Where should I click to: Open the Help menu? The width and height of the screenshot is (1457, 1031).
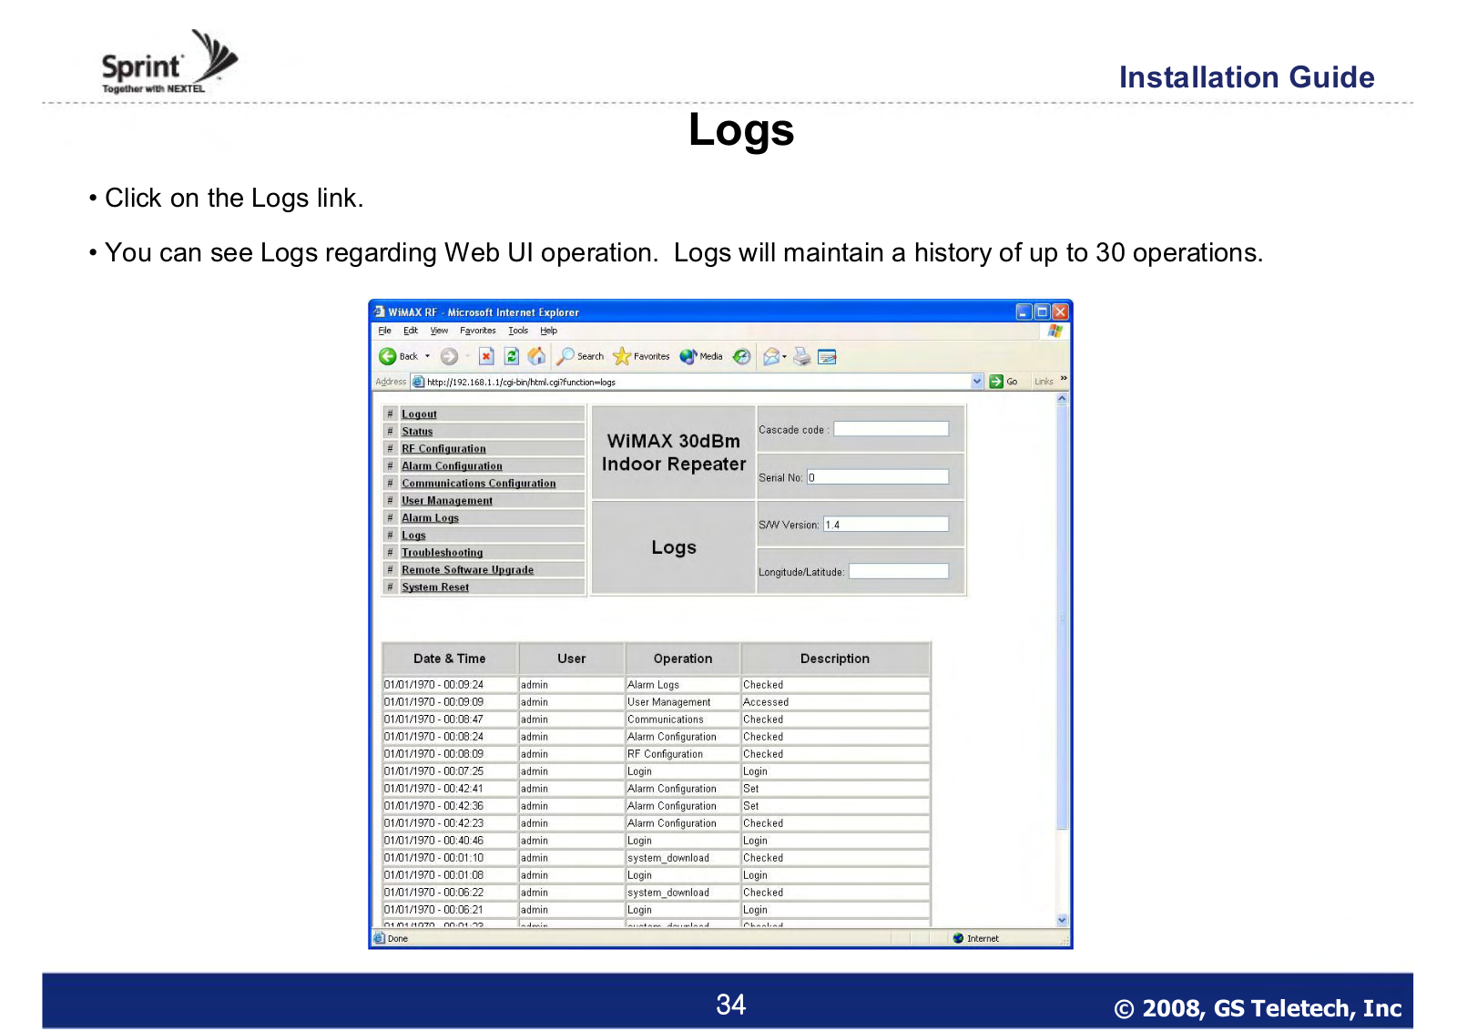coord(548,331)
